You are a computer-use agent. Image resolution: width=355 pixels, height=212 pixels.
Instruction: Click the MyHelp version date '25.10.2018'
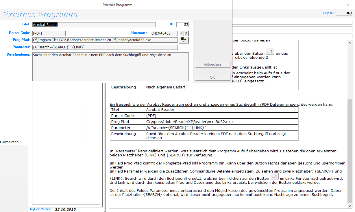[x=65, y=209]
